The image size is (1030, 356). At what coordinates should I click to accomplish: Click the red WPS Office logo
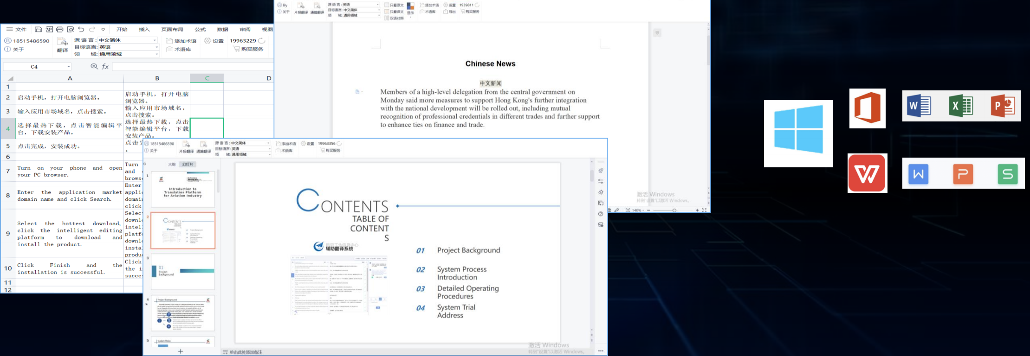[867, 173]
